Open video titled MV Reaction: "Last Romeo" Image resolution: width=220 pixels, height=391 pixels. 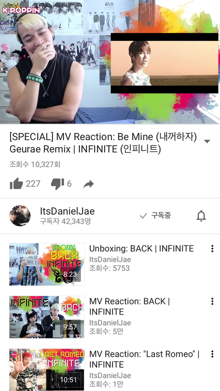pos(144,359)
